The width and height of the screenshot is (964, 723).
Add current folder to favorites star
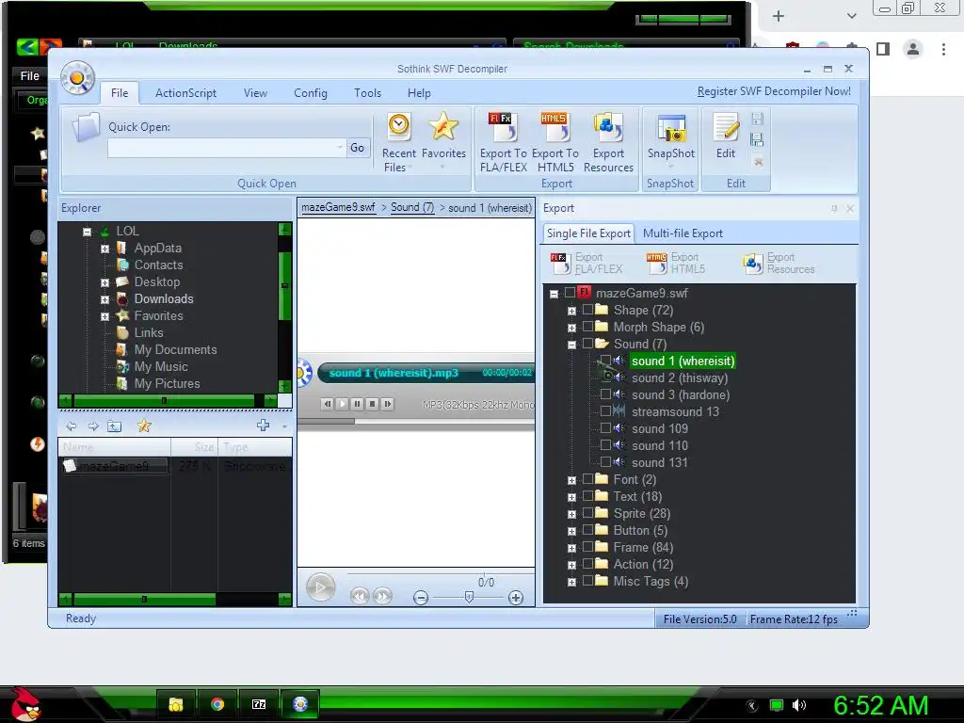(144, 426)
